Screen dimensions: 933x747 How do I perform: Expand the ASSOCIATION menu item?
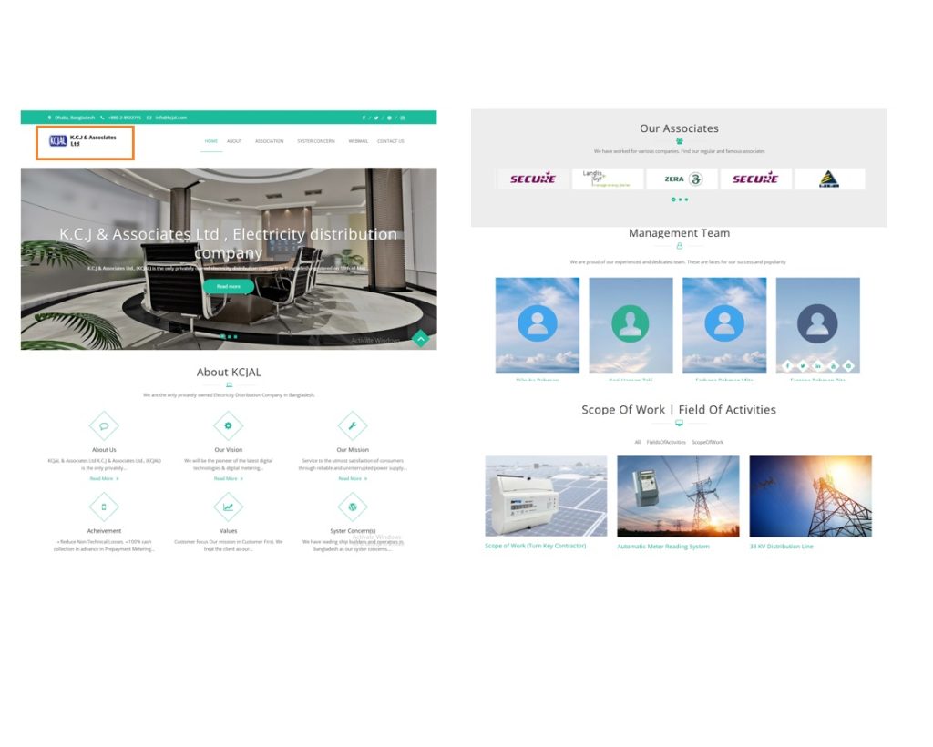pos(270,140)
